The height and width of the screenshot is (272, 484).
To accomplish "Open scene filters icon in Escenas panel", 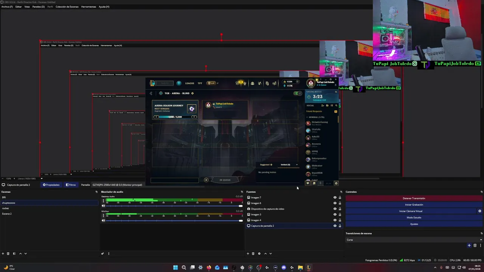I will (x=14, y=253).
